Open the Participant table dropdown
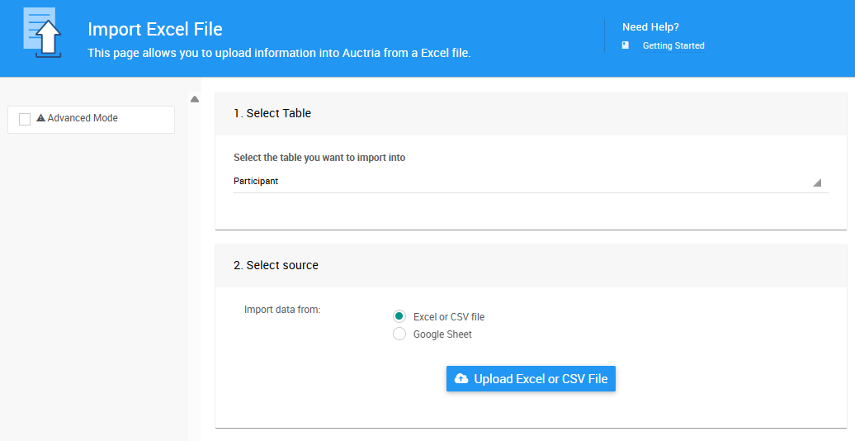This screenshot has height=441, width=855. 531,181
